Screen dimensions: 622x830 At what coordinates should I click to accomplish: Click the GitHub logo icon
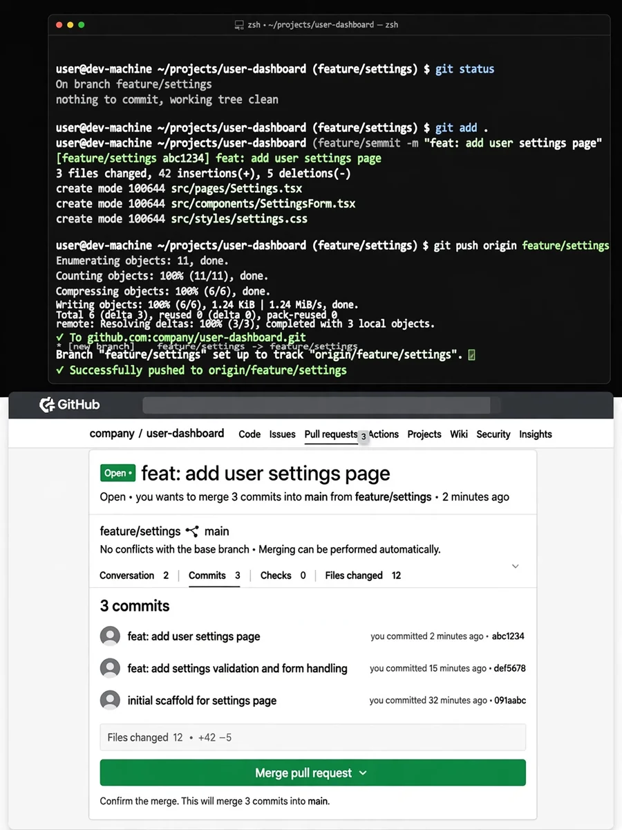[47, 405]
